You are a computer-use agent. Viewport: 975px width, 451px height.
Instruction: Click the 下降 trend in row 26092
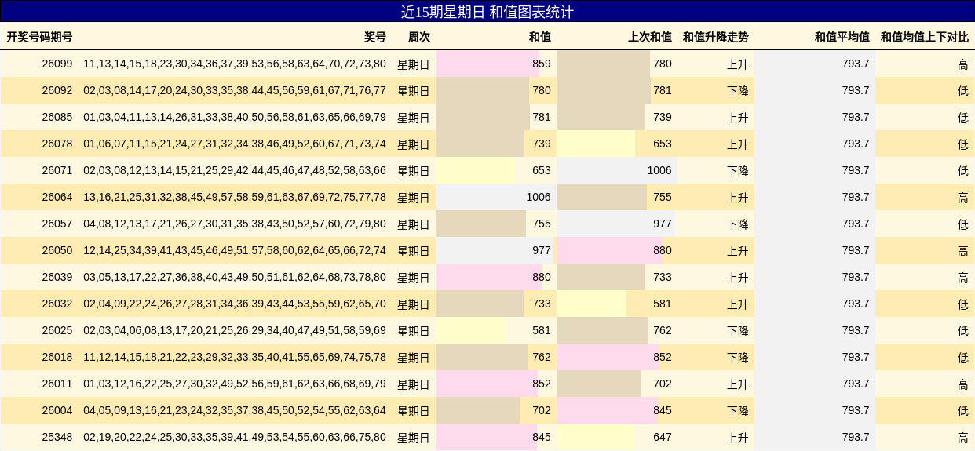[x=737, y=91]
